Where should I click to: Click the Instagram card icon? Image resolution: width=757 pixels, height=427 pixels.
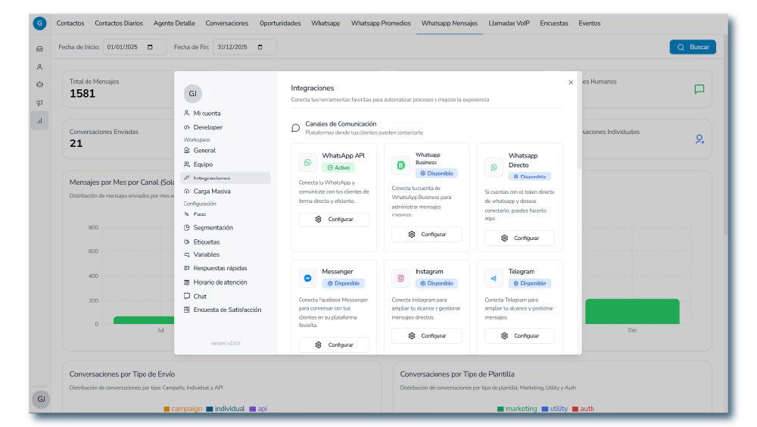click(x=400, y=278)
